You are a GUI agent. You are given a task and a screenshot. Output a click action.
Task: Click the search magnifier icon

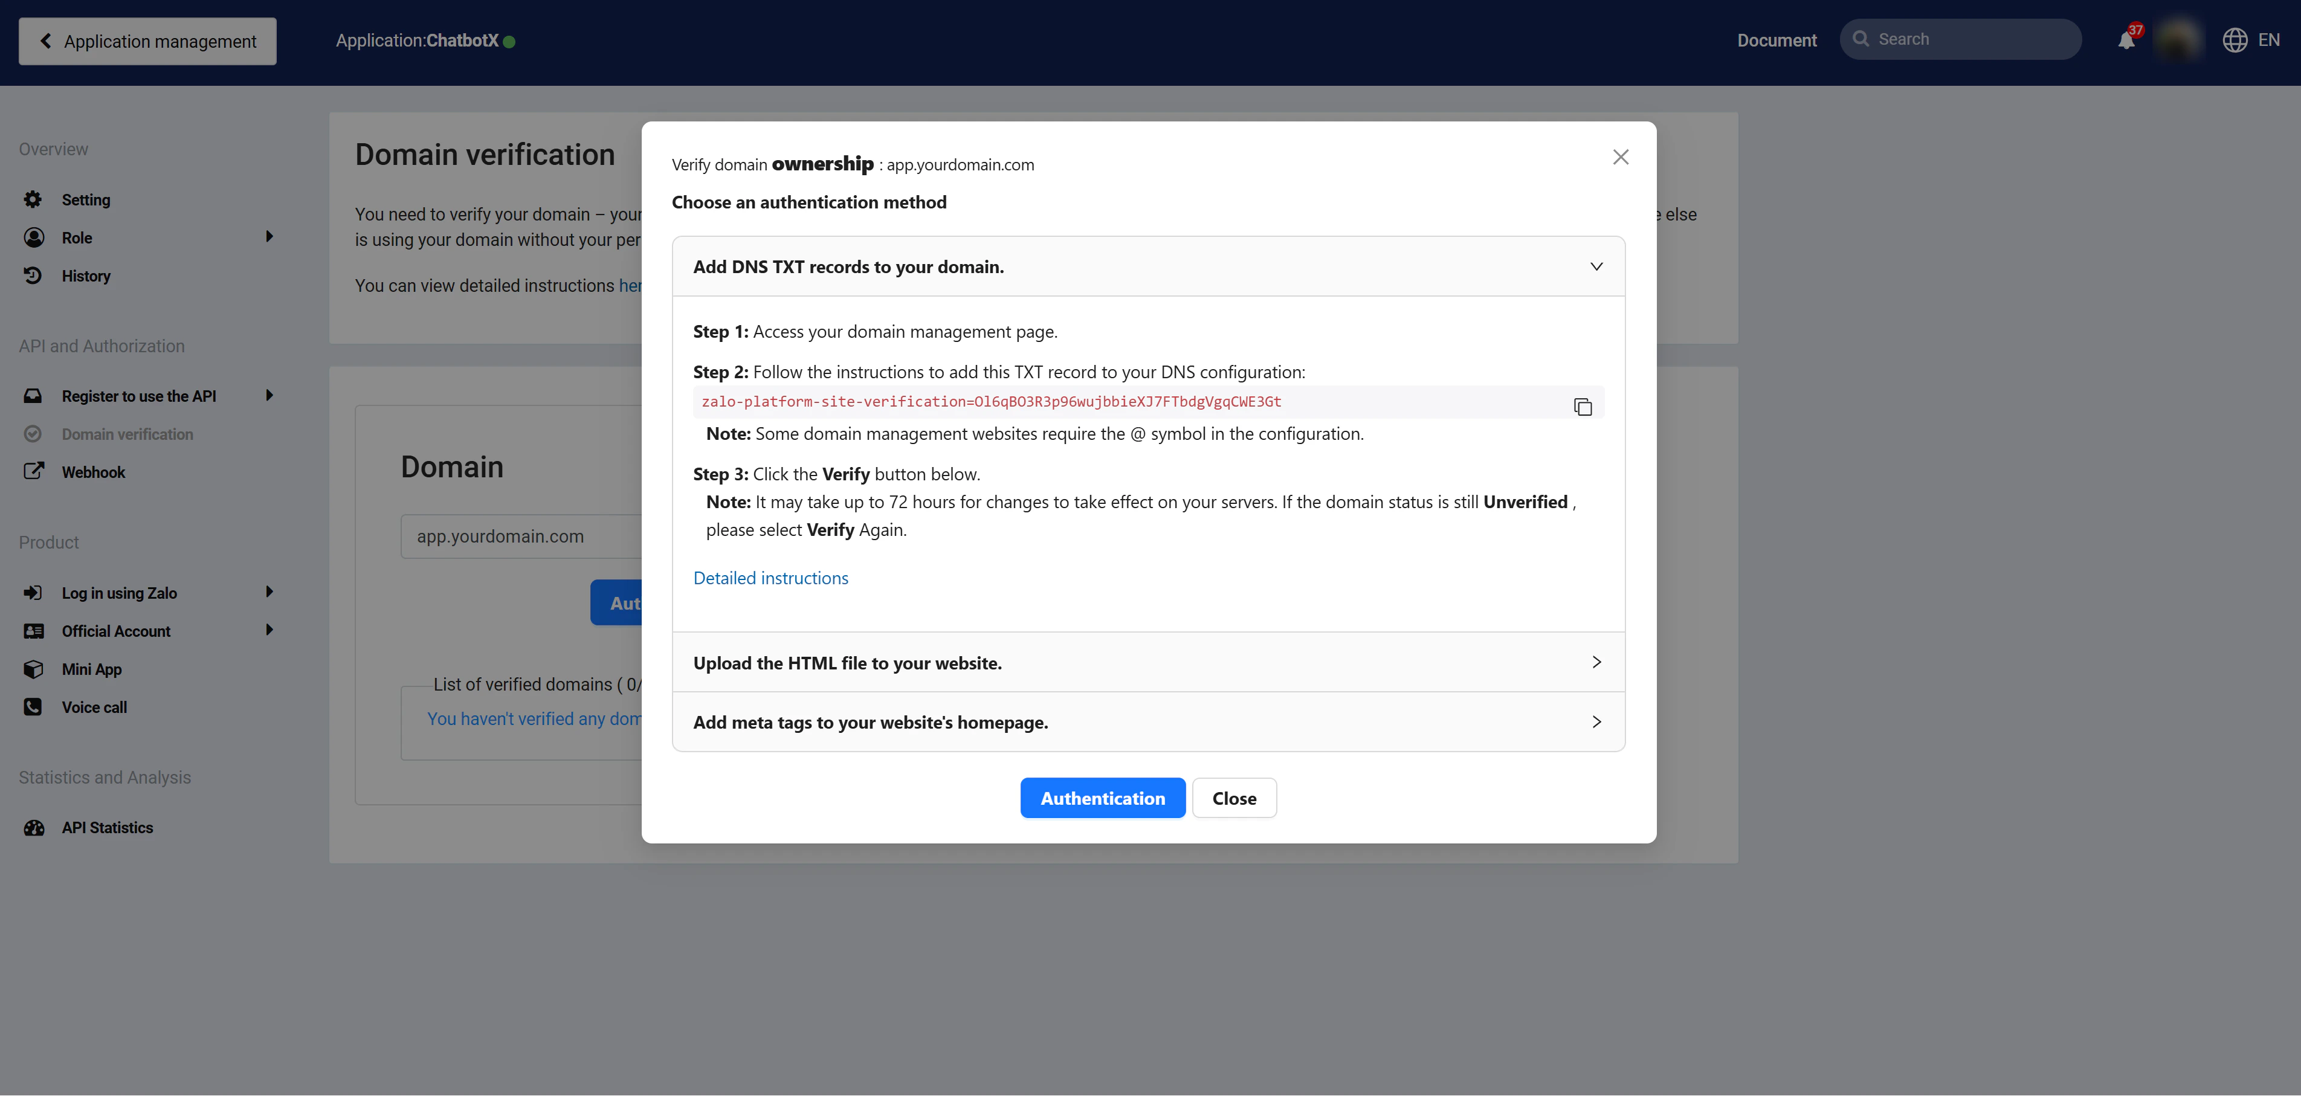click(1862, 39)
